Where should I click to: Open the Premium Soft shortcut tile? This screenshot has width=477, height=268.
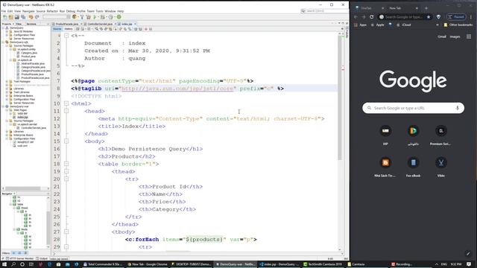440,135
